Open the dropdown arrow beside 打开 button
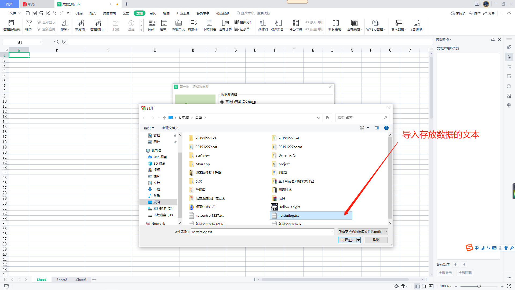 (x=359, y=240)
